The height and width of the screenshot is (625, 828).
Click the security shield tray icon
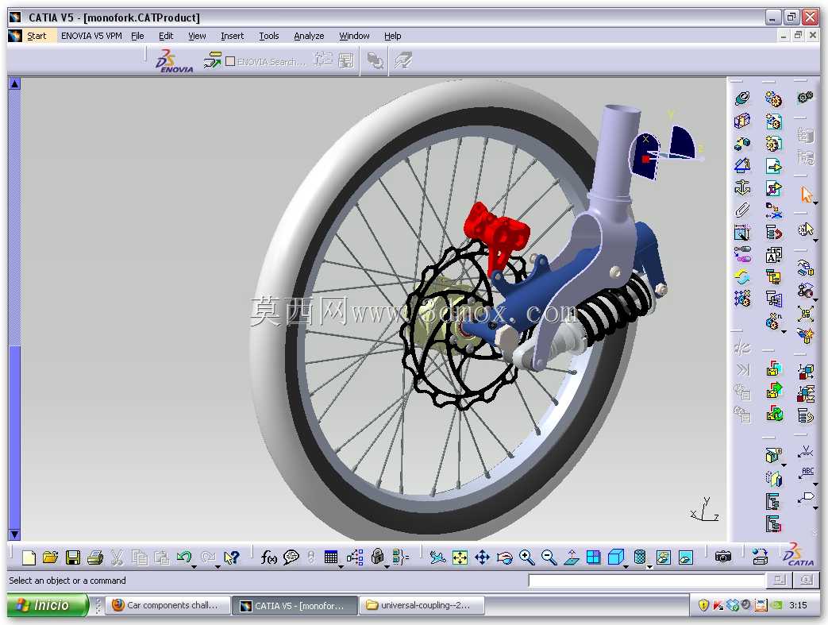tap(703, 605)
